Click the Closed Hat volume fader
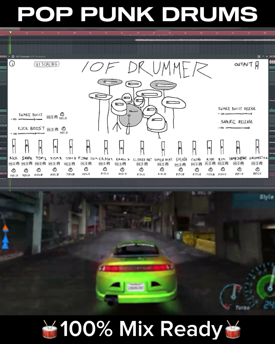The width and height of the screenshot is (275, 344). click(142, 148)
